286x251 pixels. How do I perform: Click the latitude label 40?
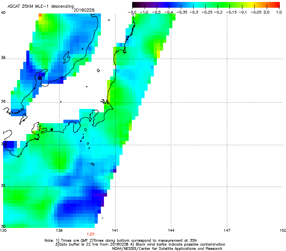click(x=3, y=13)
